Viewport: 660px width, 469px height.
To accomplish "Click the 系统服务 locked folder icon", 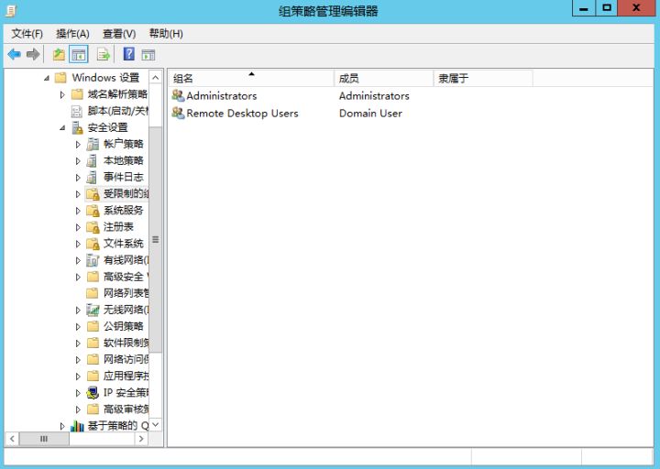I will coord(93,211).
